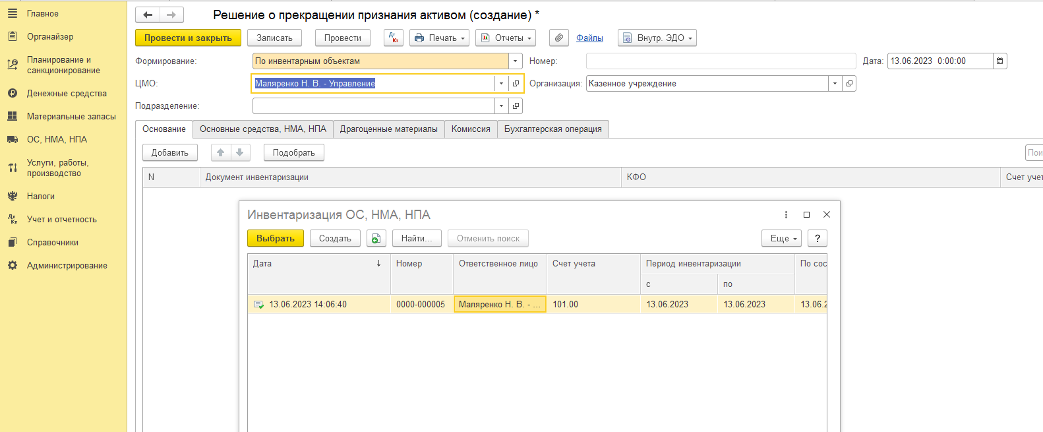The image size is (1043, 432).
Task: Open the three-dots menu of the dialog
Action: click(786, 214)
